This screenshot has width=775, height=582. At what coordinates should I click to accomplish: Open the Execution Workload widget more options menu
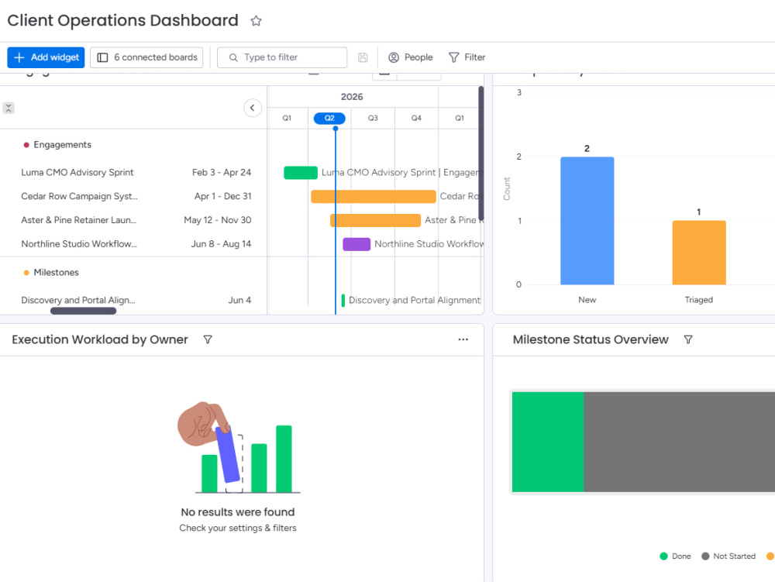(x=463, y=339)
